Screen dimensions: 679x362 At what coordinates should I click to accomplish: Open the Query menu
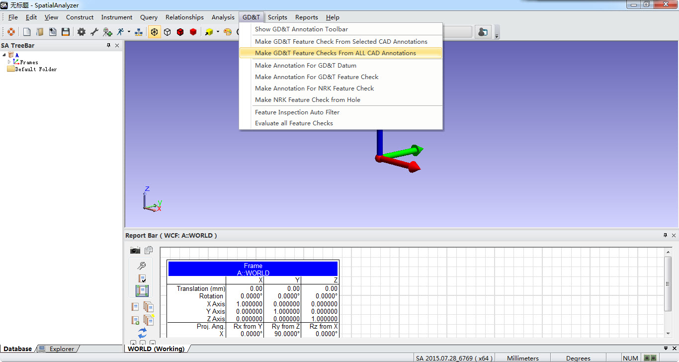(x=149, y=17)
